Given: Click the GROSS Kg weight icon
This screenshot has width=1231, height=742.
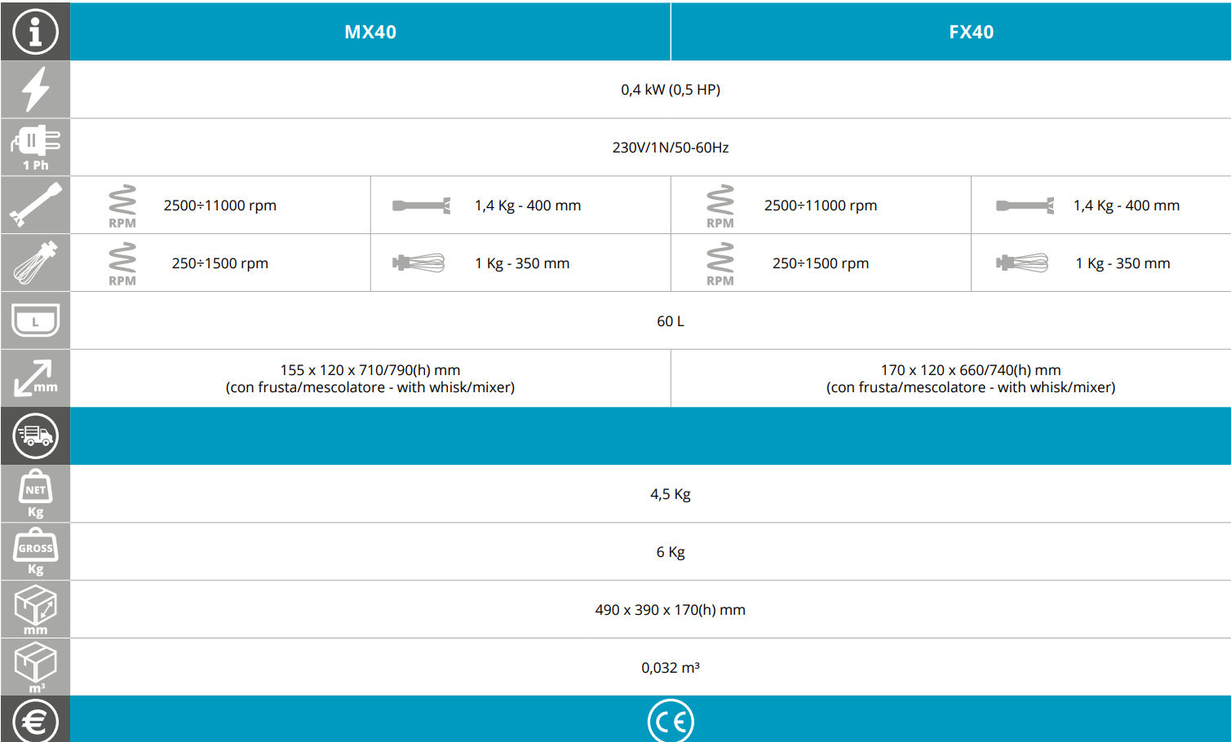Looking at the screenshot, I should pyautogui.click(x=35, y=551).
